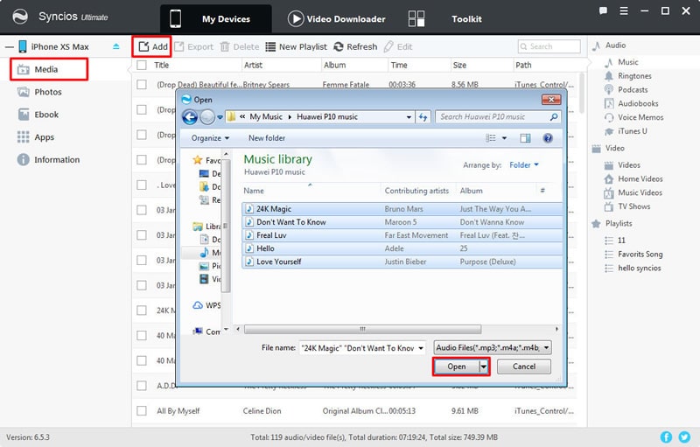The width and height of the screenshot is (700, 447).
Task: Check the A.D.D row checkbox
Action: 142,386
